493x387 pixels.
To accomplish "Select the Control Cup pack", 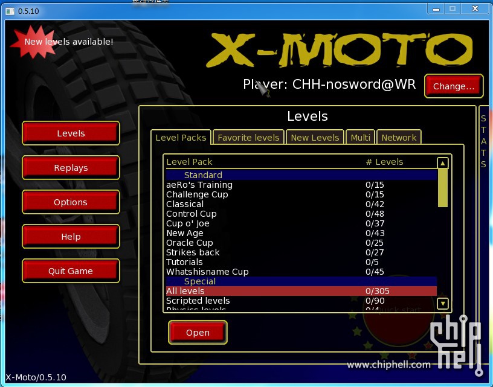I will (x=301, y=214).
